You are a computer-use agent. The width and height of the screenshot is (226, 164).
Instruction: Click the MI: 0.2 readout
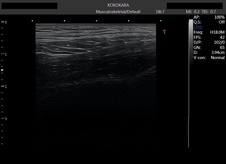tap(193, 12)
